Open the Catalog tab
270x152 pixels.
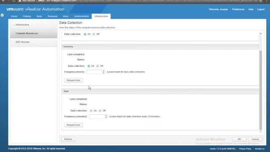pyautogui.click(x=27, y=16)
